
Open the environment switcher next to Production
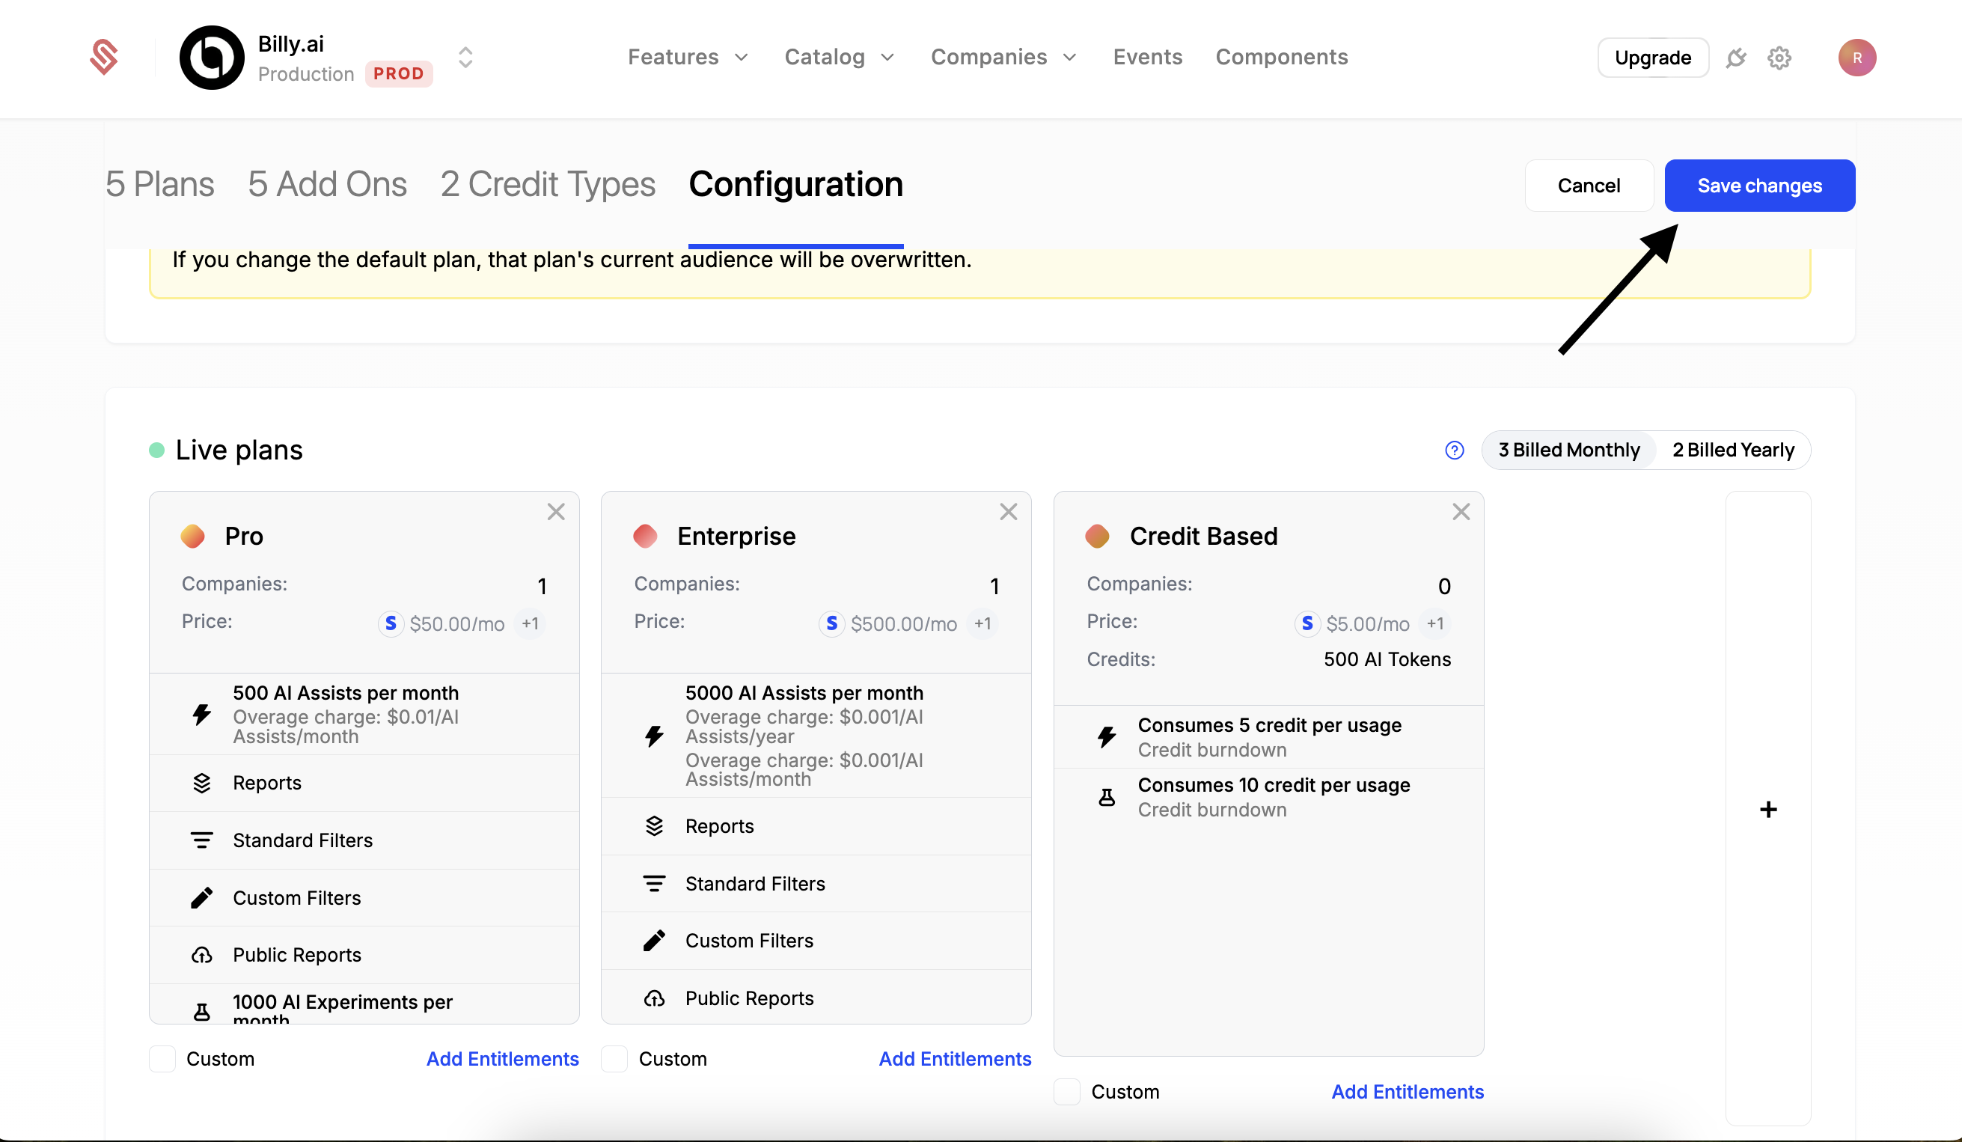[465, 57]
